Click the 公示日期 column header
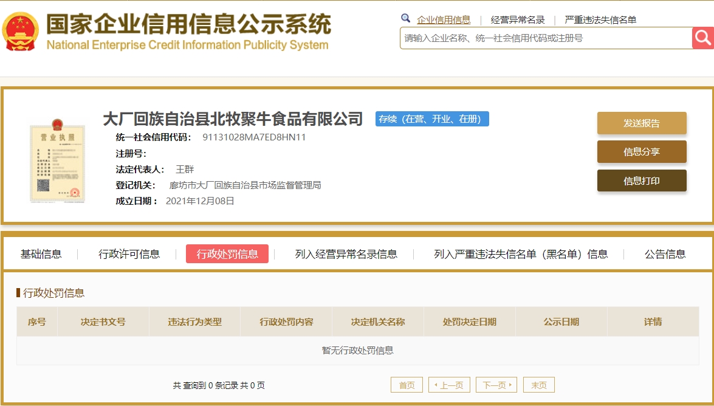This screenshot has width=714, height=406. click(561, 322)
